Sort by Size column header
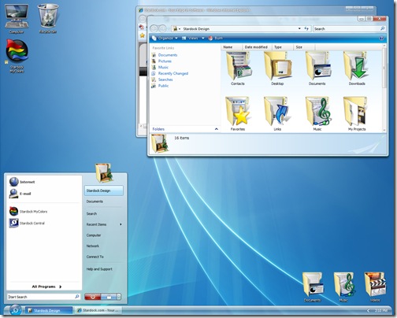 (x=304, y=47)
